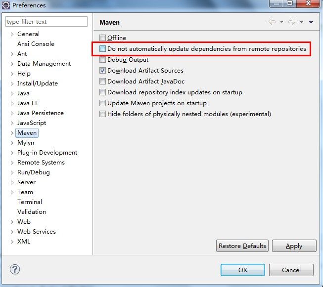Enable the Offline checkbox

102,38
